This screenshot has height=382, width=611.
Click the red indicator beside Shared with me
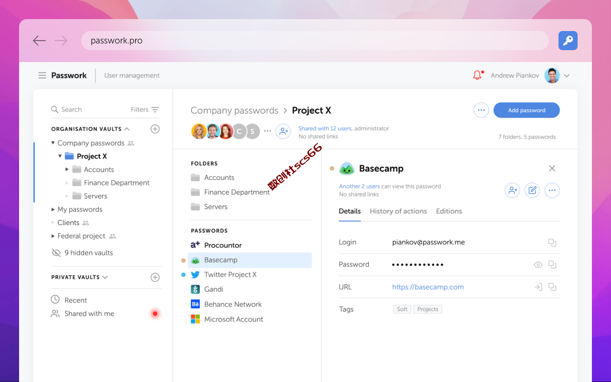(x=155, y=314)
